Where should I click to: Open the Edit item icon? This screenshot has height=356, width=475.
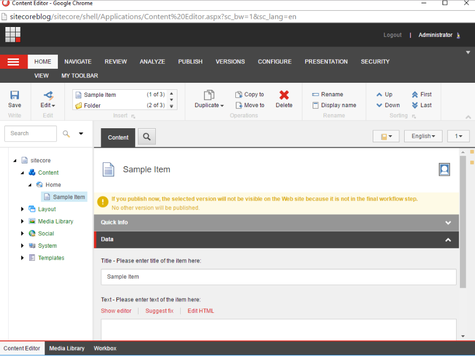click(48, 95)
